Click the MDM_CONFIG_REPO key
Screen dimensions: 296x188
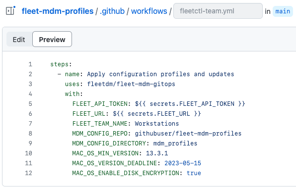point(100,134)
